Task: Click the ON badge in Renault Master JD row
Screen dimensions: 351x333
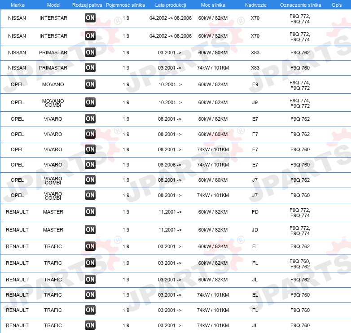Action: (x=90, y=229)
